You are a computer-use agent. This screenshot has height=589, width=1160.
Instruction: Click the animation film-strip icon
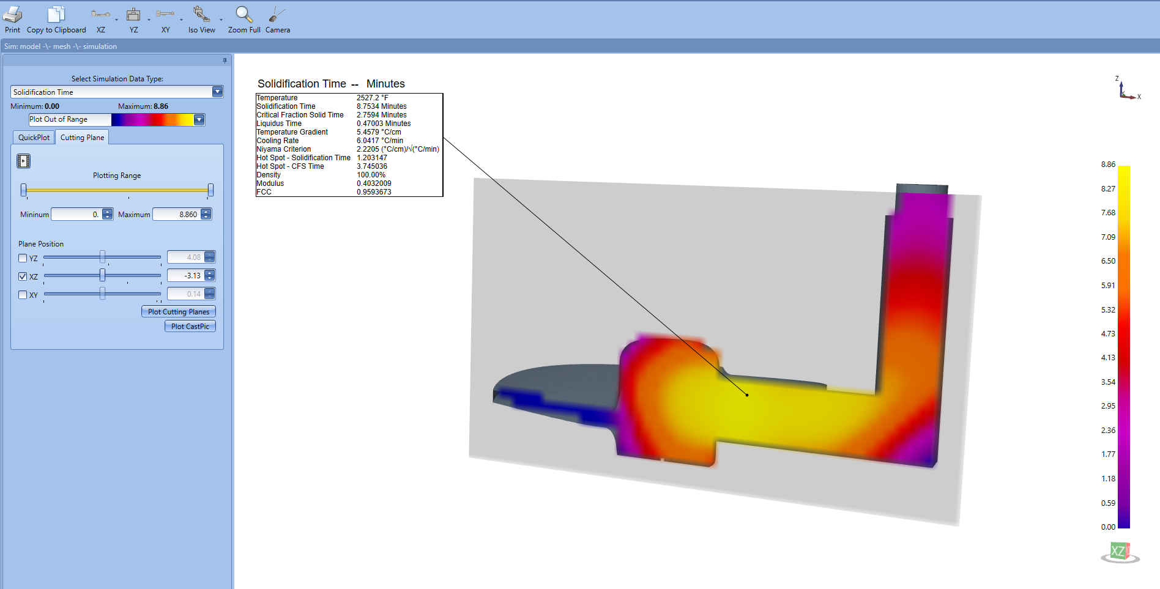pyautogui.click(x=23, y=161)
